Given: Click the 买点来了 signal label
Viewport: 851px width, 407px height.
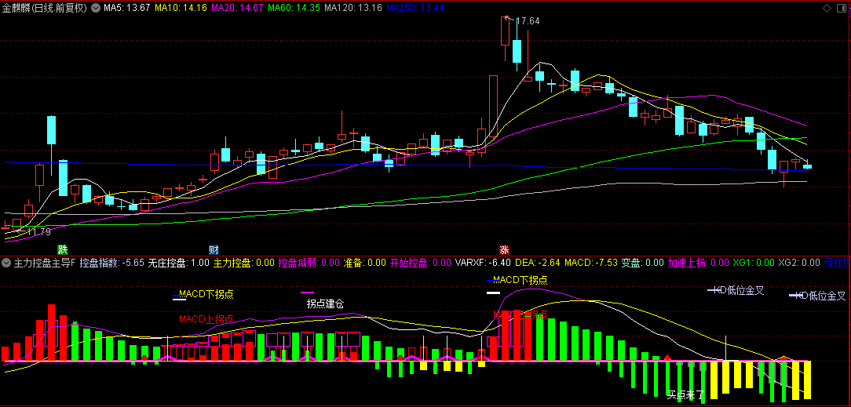Looking at the screenshot, I should tap(685, 394).
